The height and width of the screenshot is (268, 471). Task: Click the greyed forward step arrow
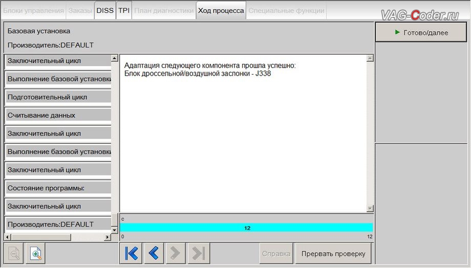[x=176, y=253]
